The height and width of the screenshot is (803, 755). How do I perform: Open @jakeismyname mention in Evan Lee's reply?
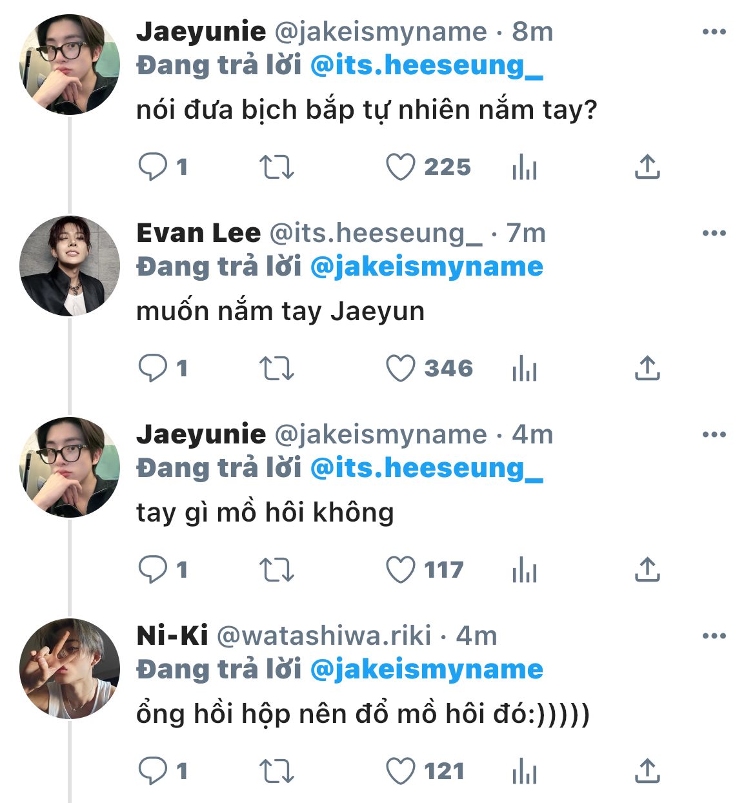(x=427, y=267)
